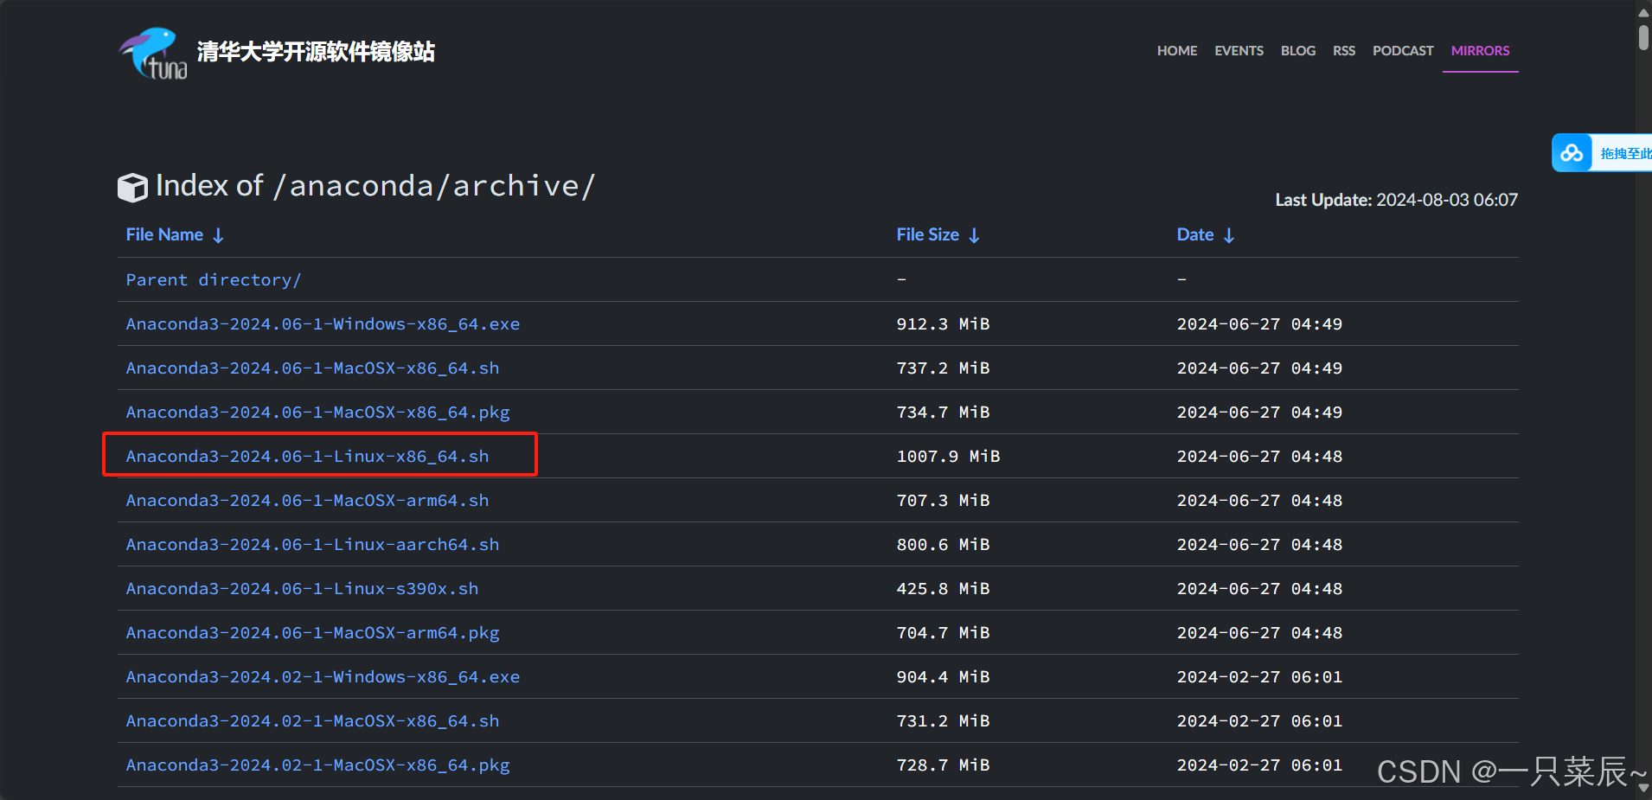The height and width of the screenshot is (800, 1652).
Task: Open the MIRRORS menu item
Action: 1480,51
